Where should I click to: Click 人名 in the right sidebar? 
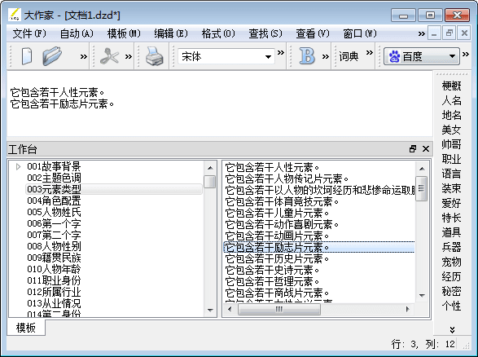[451, 100]
